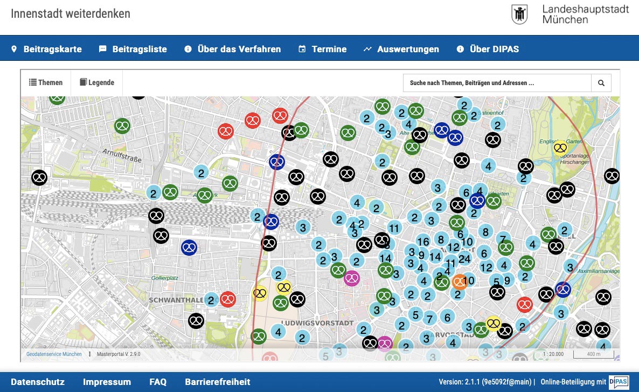
Task: Expand the Themen layer panel
Action: pos(46,83)
